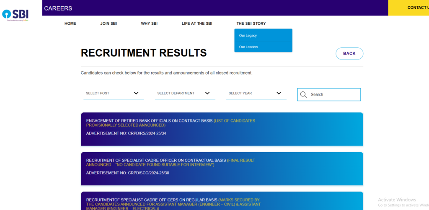Image resolution: width=429 pixels, height=210 pixels.
Task: Click the Select Post chevron arrow
Action: (x=136, y=93)
